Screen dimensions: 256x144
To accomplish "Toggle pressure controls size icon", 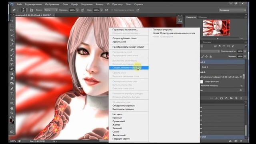I will coord(138,10).
